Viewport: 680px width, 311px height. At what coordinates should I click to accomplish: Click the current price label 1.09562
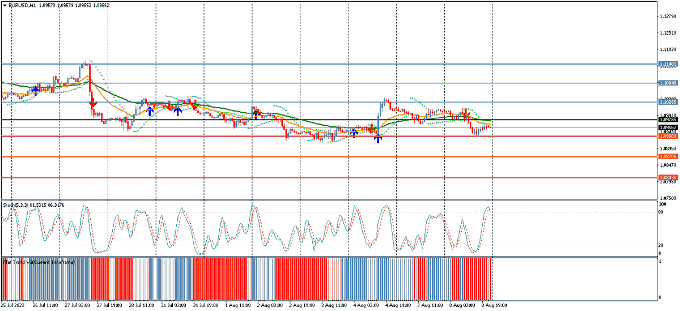(x=669, y=128)
